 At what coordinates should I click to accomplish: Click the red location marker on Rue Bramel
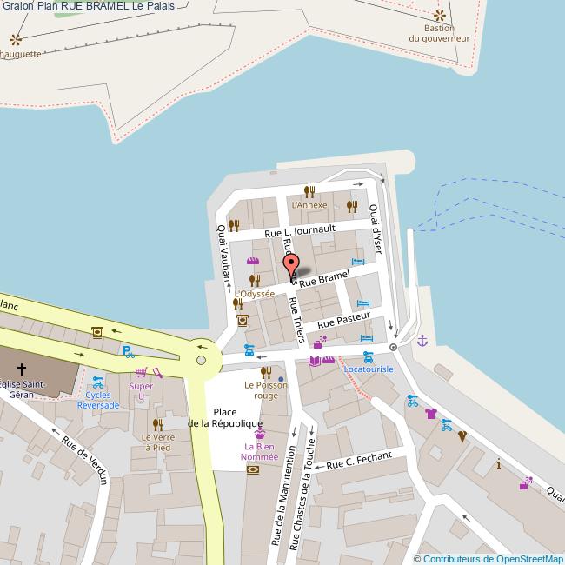coord(291,265)
